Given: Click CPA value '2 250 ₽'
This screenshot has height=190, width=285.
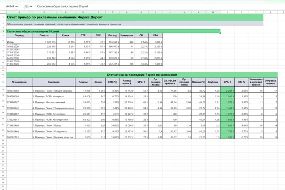Looking at the screenshot, I should [x=156, y=46].
